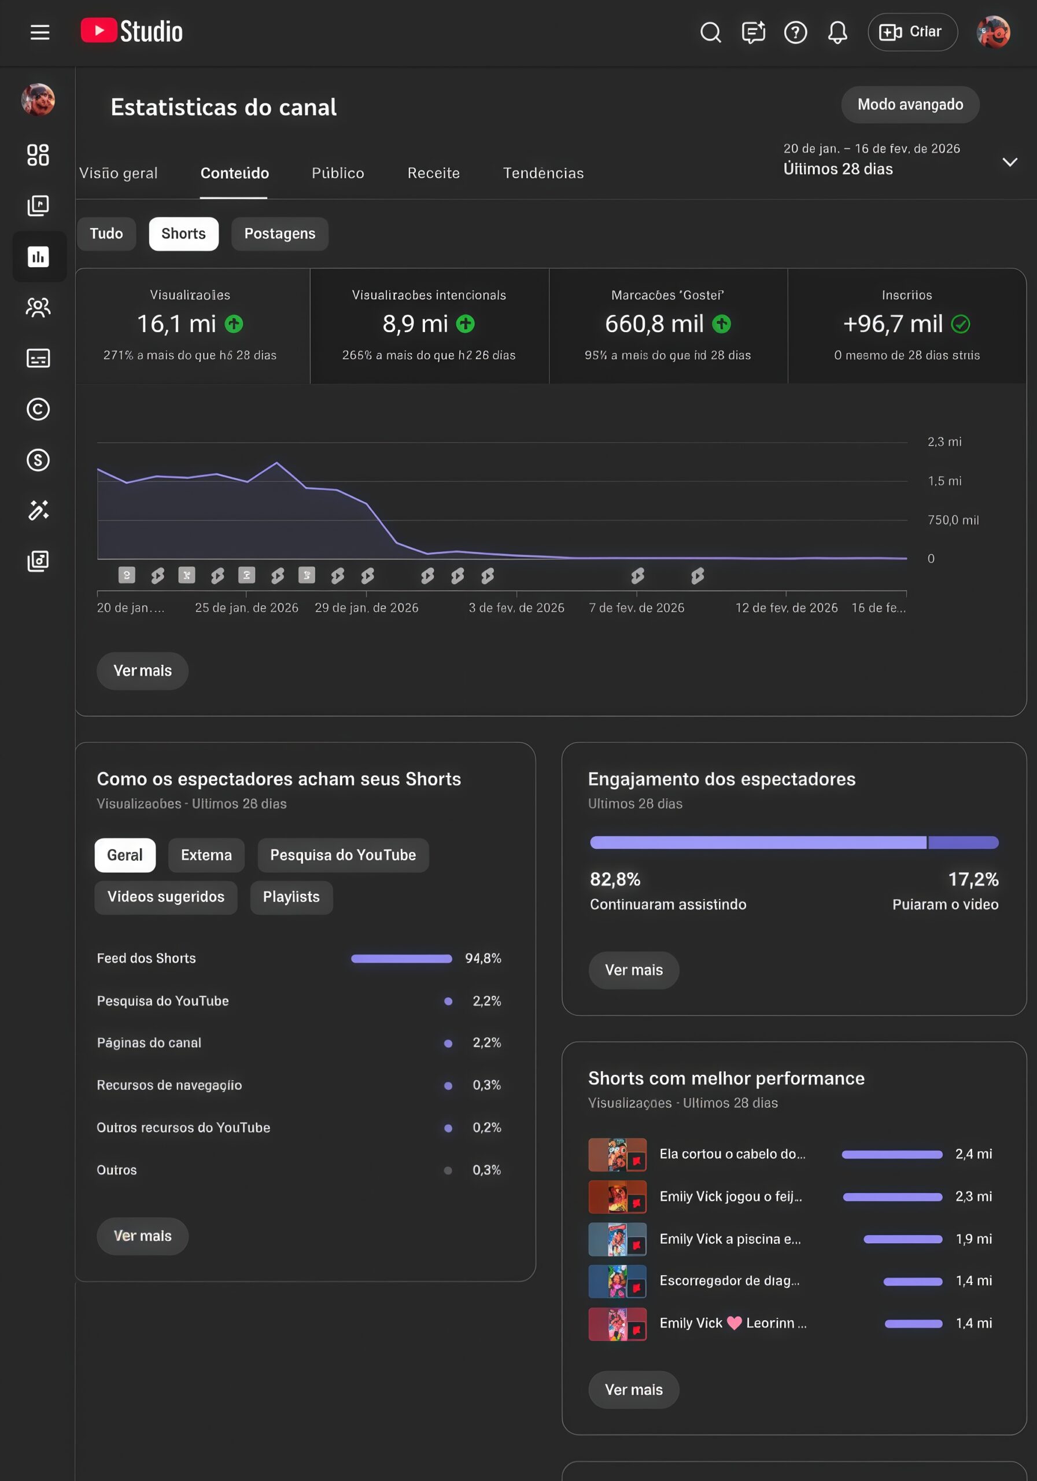Click the search magnifier icon
The width and height of the screenshot is (1037, 1481).
point(710,32)
